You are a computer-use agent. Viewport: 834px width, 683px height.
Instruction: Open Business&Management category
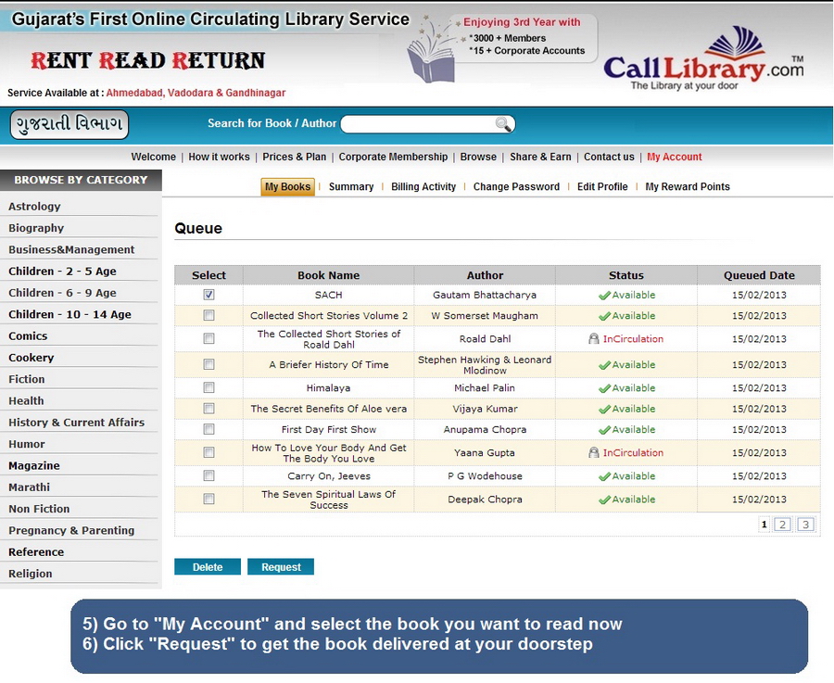point(71,249)
